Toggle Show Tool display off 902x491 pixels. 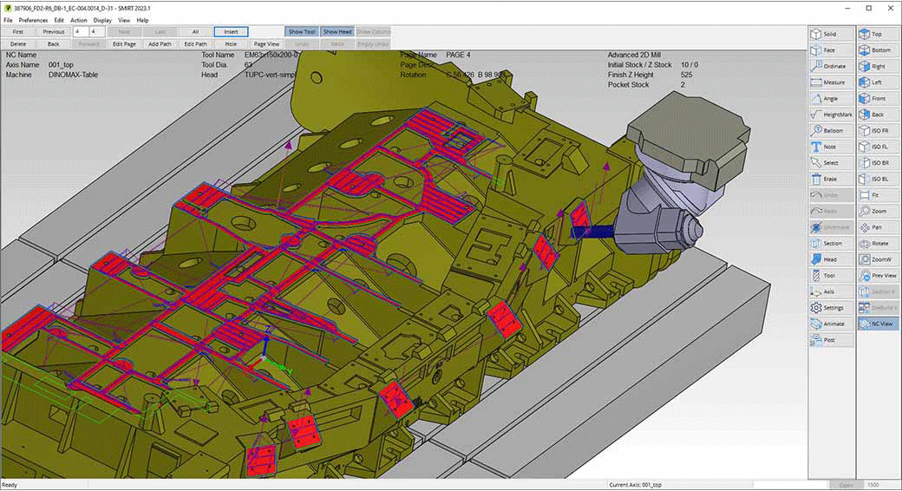click(302, 31)
